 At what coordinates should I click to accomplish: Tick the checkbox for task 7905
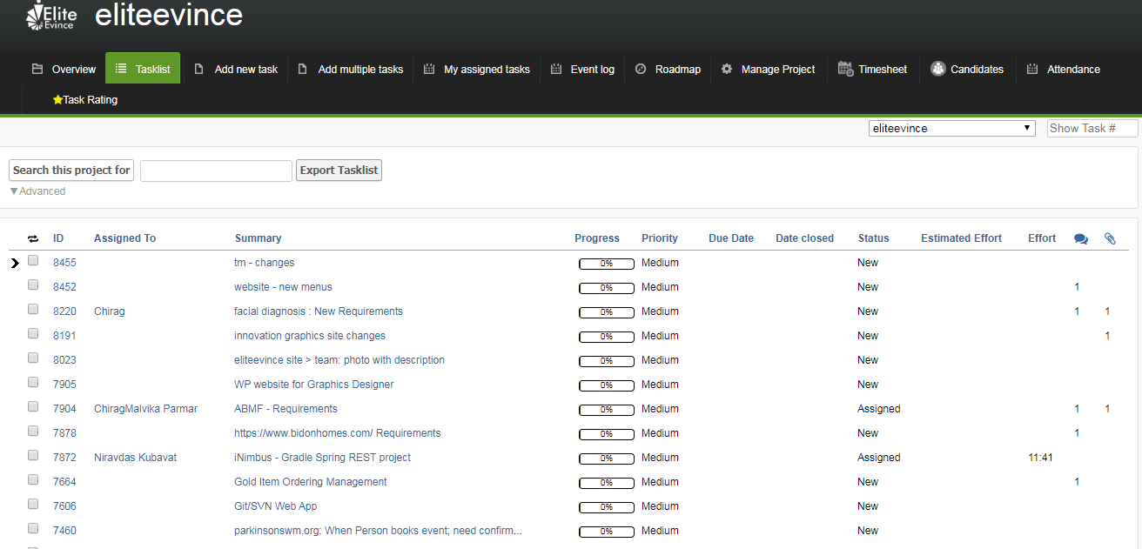coord(33,382)
